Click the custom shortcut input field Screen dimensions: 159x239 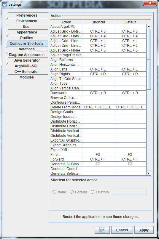[130, 192]
